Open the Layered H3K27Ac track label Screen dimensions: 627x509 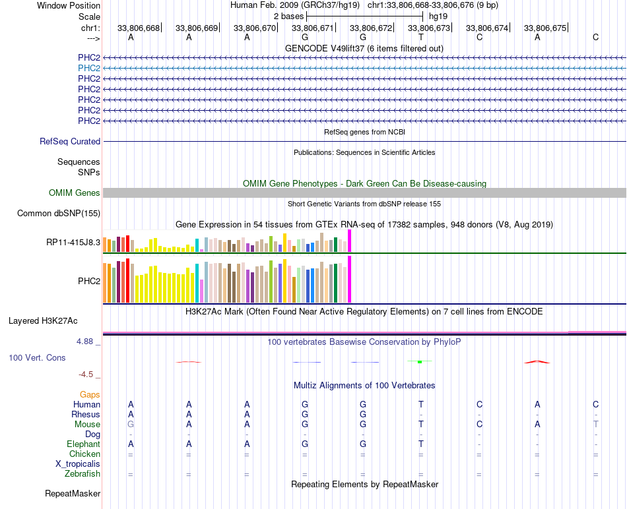pos(43,321)
